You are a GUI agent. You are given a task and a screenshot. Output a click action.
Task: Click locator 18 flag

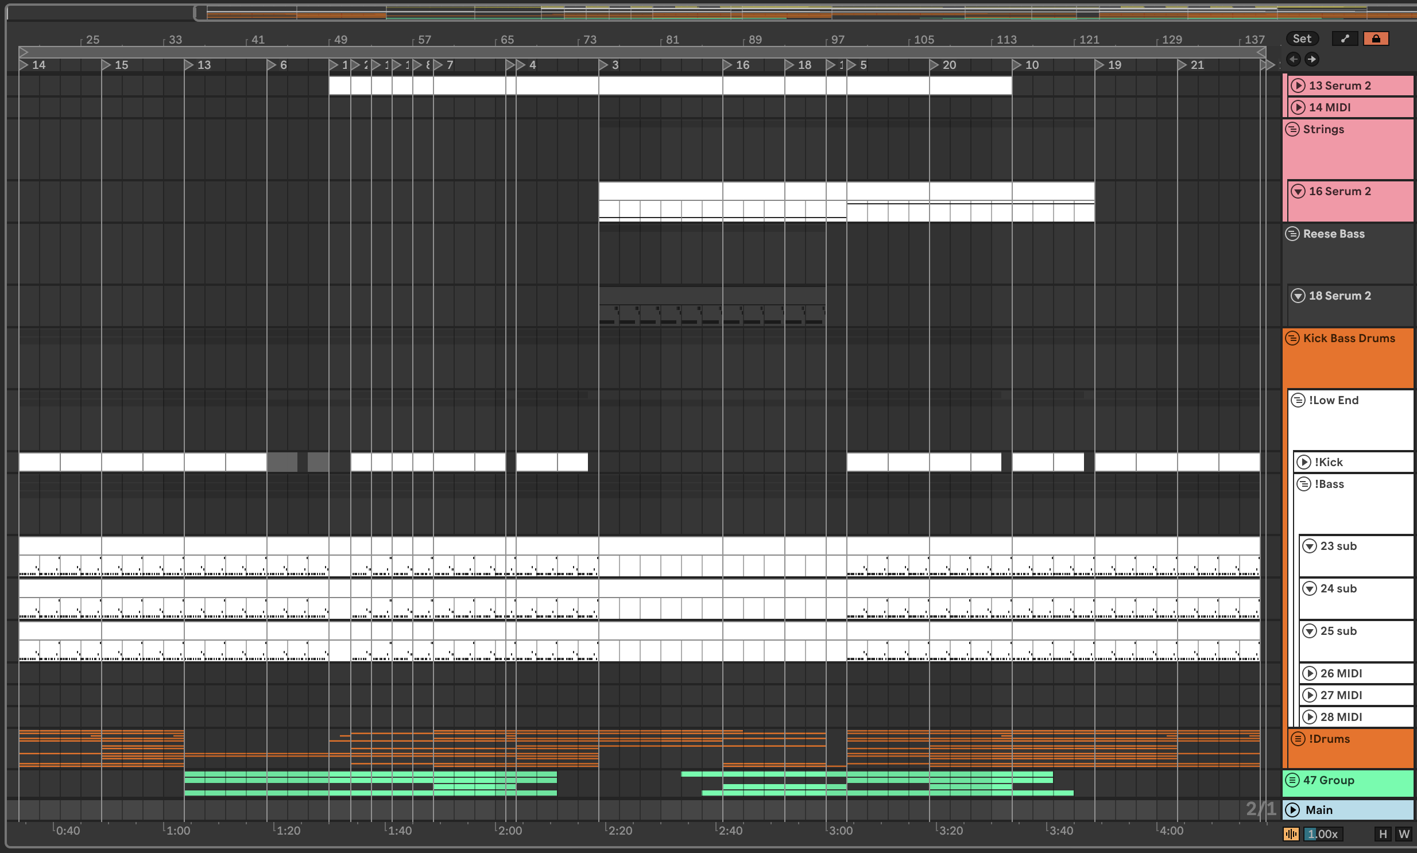(790, 65)
